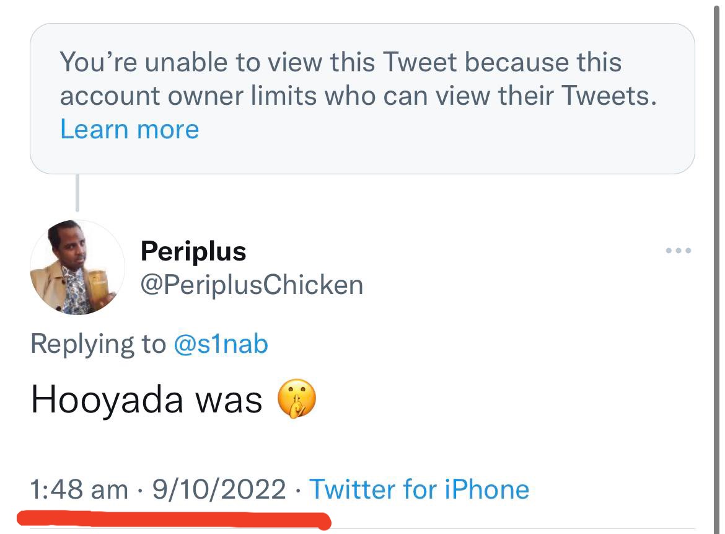Image resolution: width=725 pixels, height=534 pixels.
Task: Click the thread connector line above the avatar
Action: pos(77,193)
